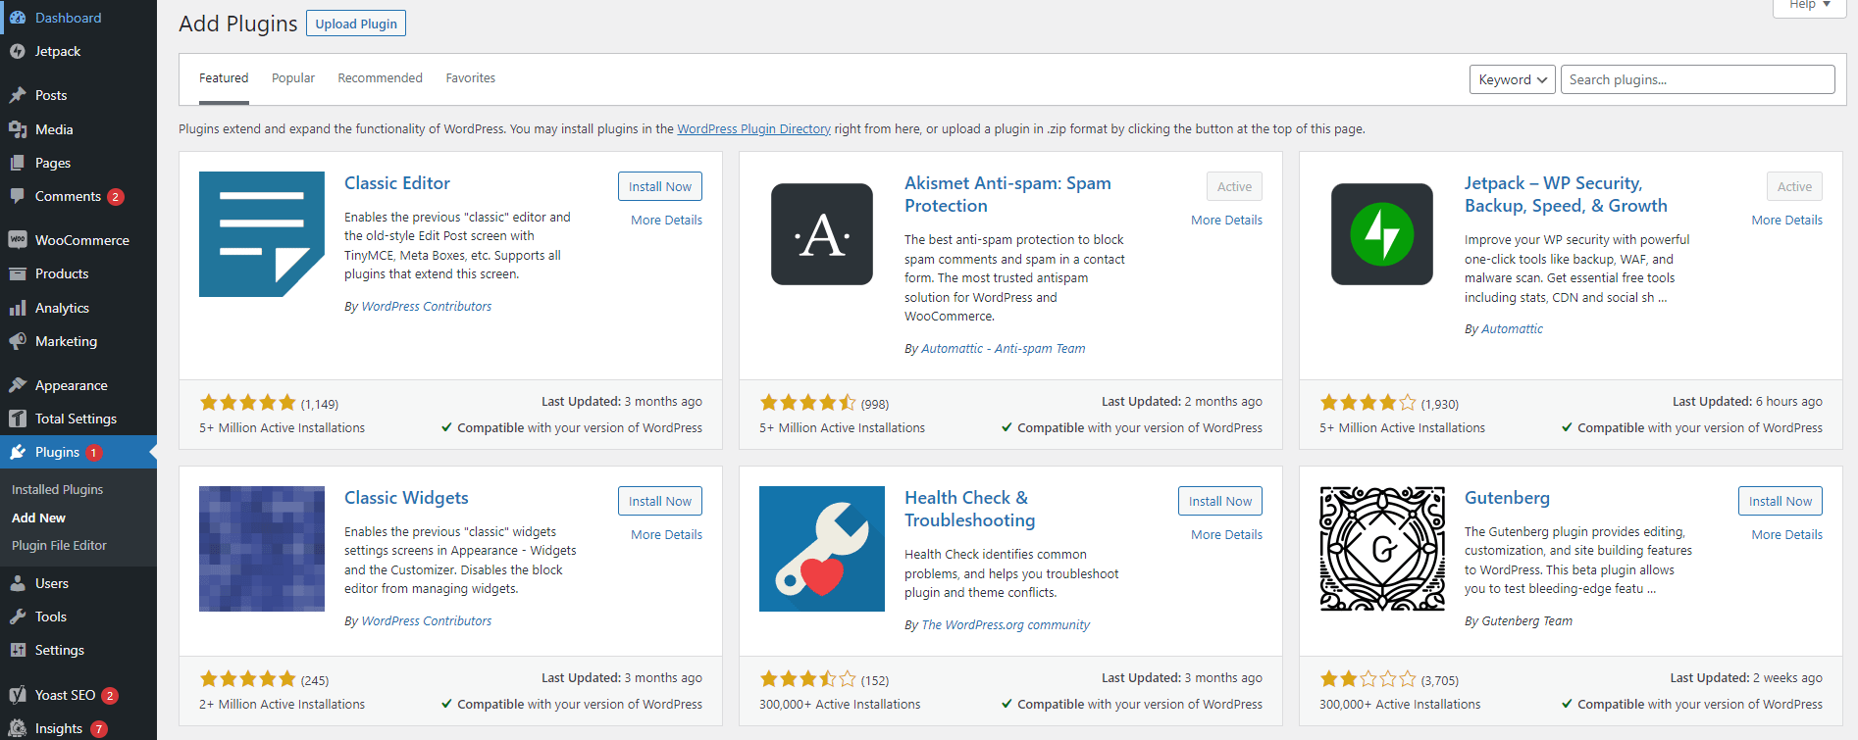Viewport: 1858px width, 740px height.
Task: Switch to the Featured tab
Action: coord(224,78)
